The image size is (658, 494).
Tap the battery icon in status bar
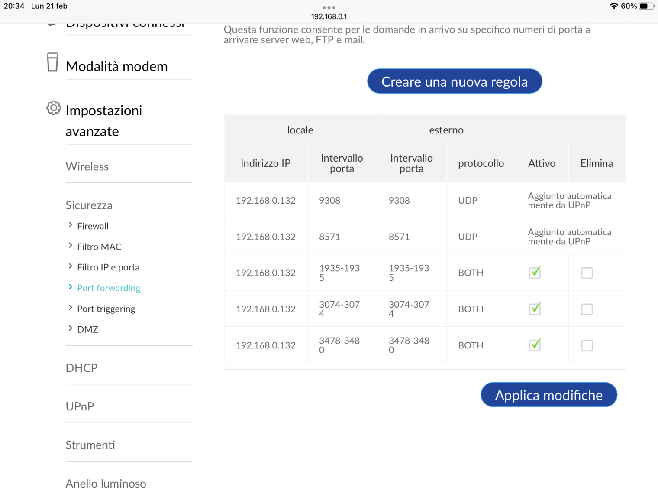pos(645,6)
